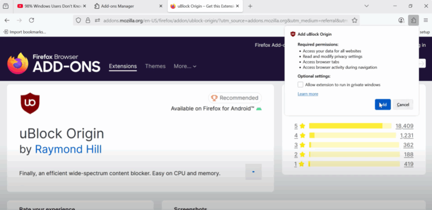
Task: Click the Required permissions heading
Action: point(318,44)
